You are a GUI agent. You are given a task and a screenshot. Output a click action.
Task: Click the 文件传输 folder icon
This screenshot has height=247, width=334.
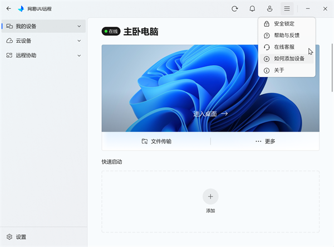[145, 142]
